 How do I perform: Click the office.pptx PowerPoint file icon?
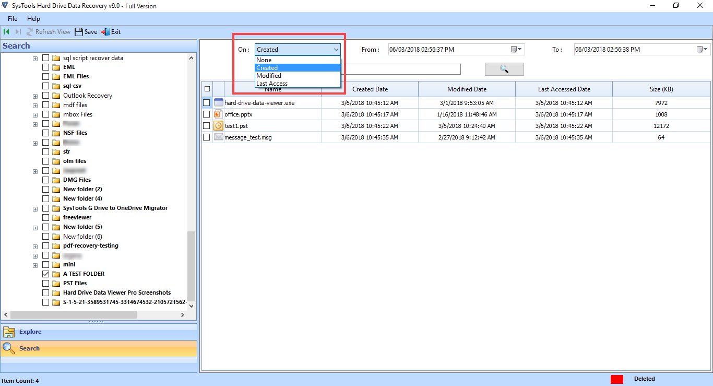click(x=218, y=114)
